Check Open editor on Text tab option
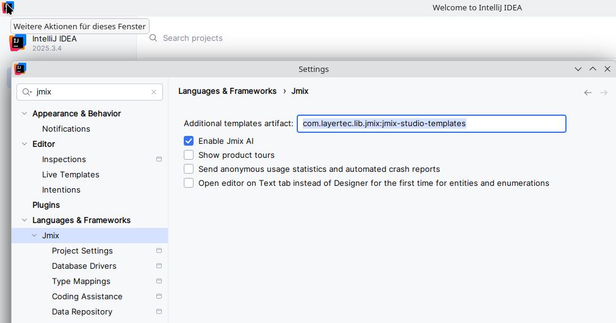This screenshot has height=323, width=616. pos(189,183)
